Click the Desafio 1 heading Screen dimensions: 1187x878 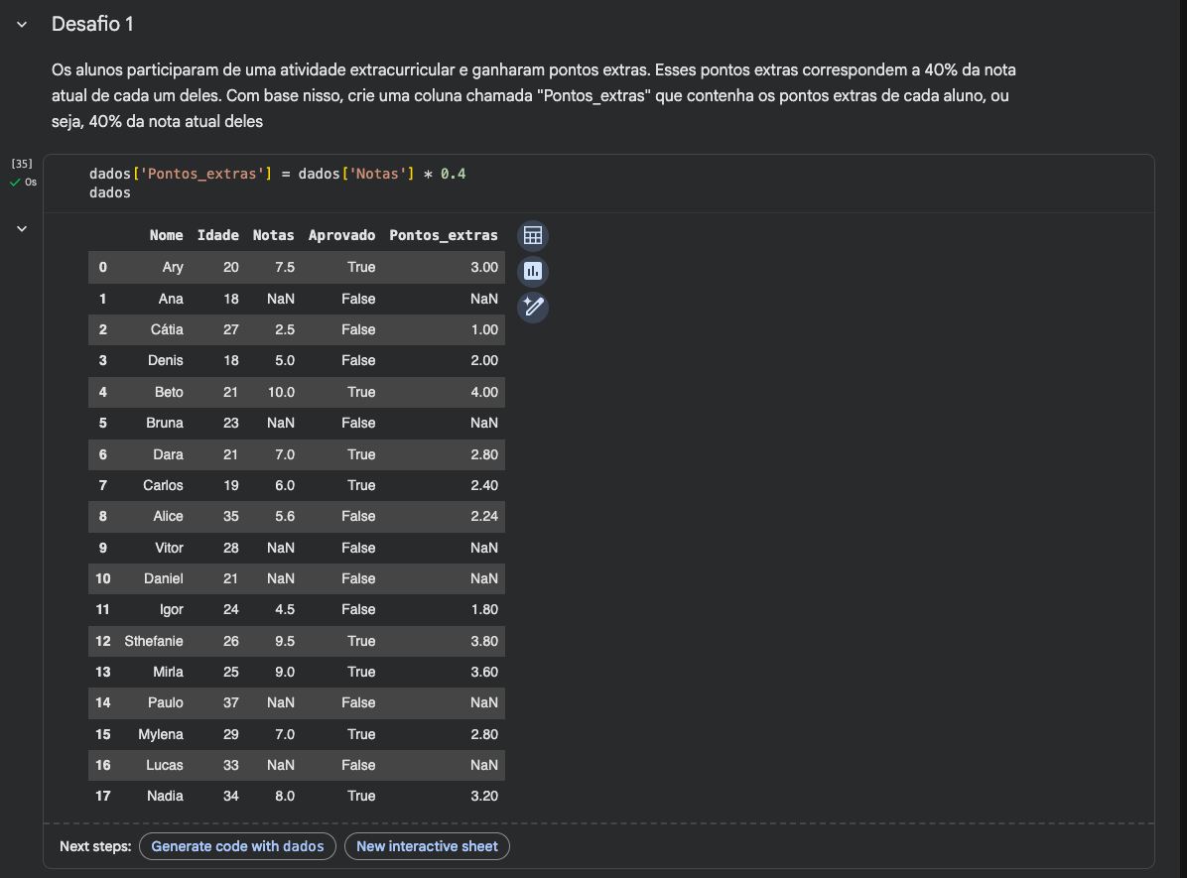coord(92,25)
